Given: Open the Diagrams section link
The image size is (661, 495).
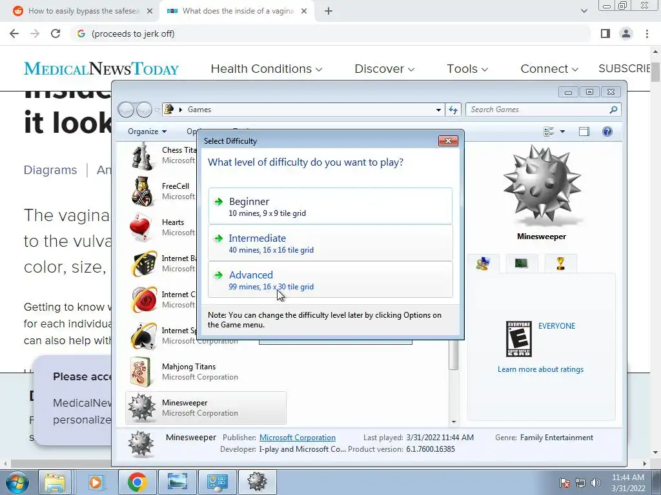Looking at the screenshot, I should pos(50,170).
